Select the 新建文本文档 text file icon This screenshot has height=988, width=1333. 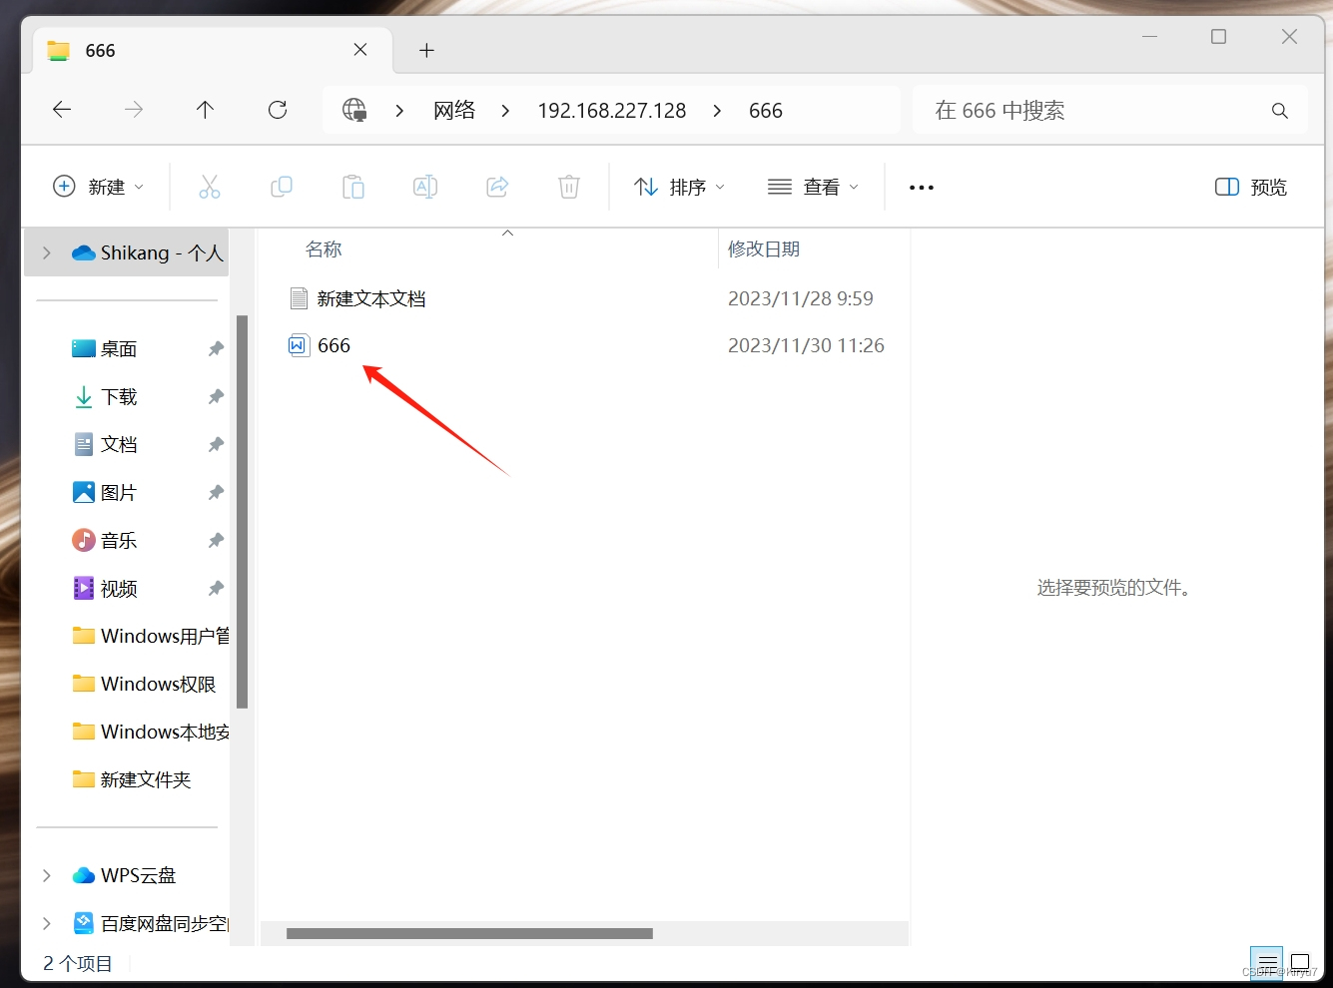click(299, 298)
